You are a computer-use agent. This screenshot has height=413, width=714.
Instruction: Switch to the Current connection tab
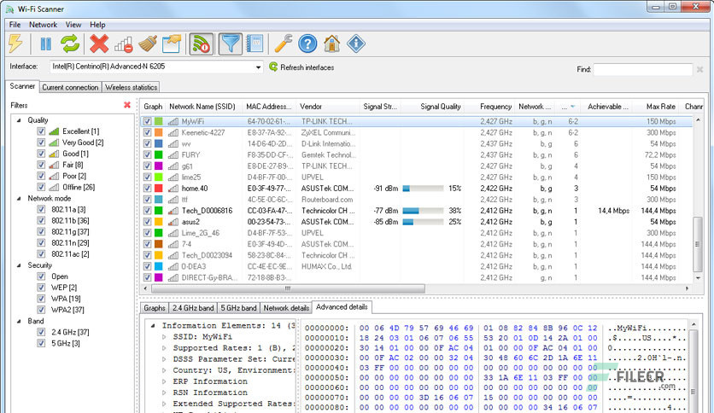pyautogui.click(x=70, y=87)
